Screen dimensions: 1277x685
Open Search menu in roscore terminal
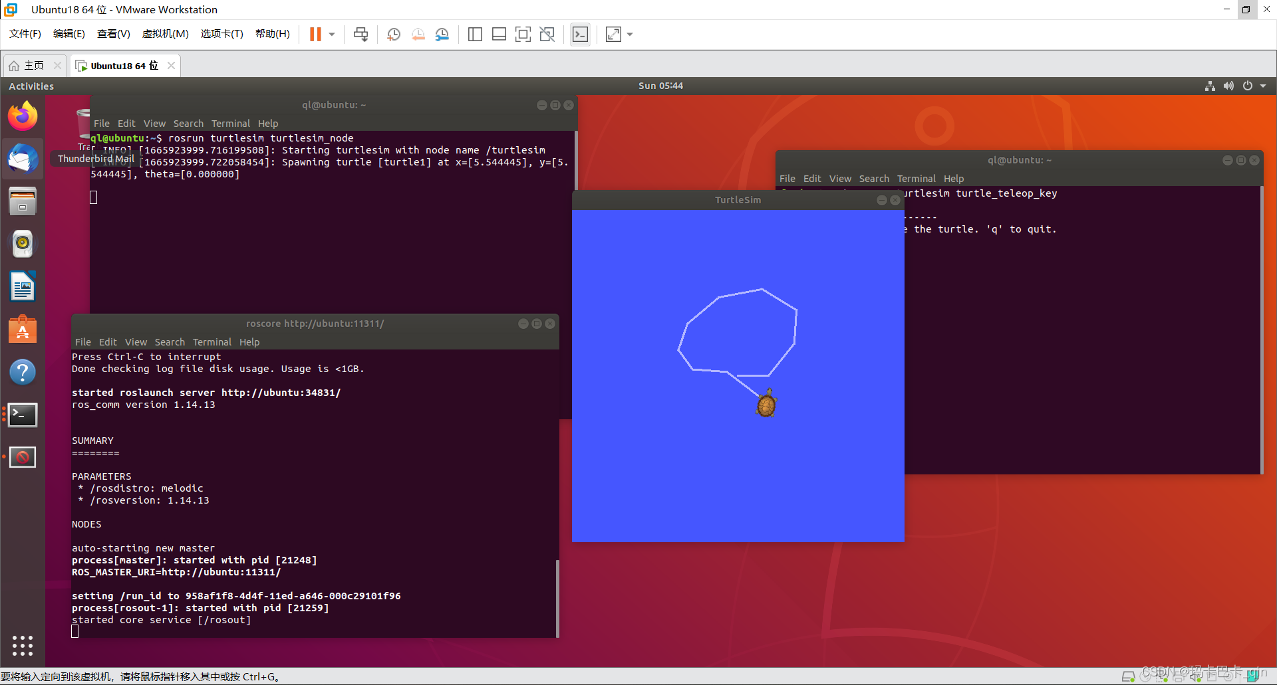(170, 342)
